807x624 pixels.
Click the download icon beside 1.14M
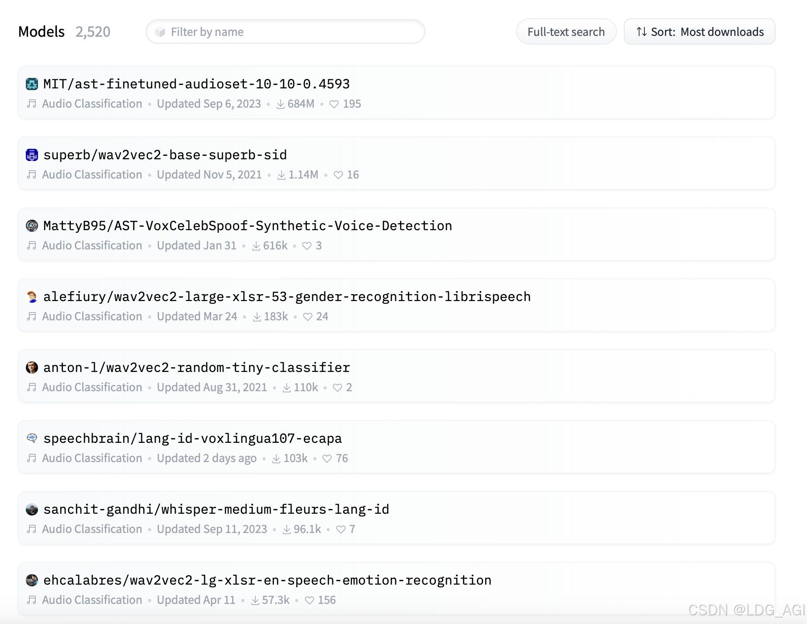(282, 175)
